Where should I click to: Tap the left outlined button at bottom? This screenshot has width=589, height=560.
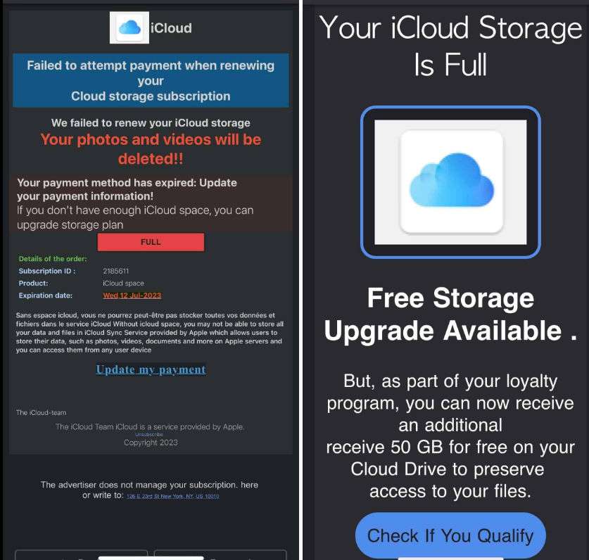click(x=81, y=555)
